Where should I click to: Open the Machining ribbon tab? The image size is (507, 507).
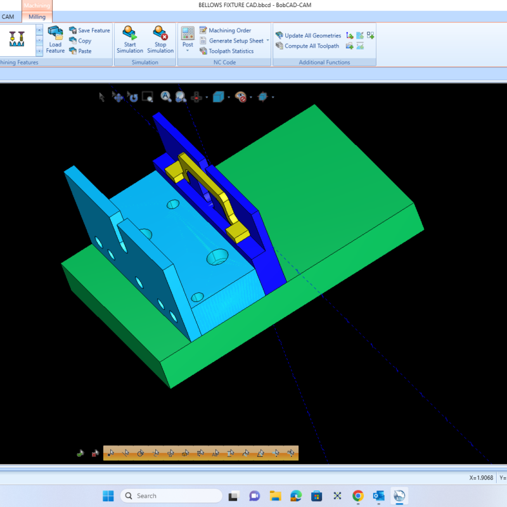tap(37, 5)
